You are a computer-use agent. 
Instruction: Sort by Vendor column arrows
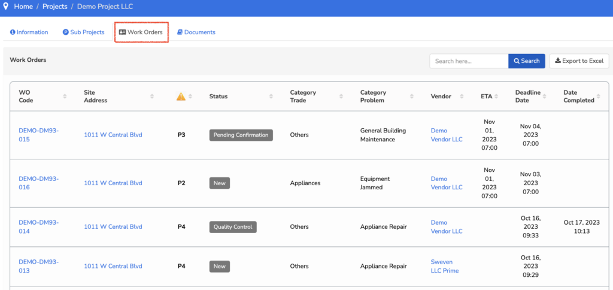(462, 96)
